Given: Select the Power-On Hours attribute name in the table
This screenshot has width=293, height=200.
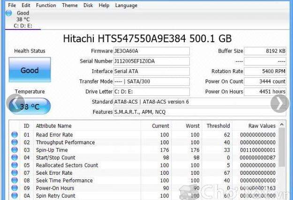Looking at the screenshot, I should (x=55, y=188).
